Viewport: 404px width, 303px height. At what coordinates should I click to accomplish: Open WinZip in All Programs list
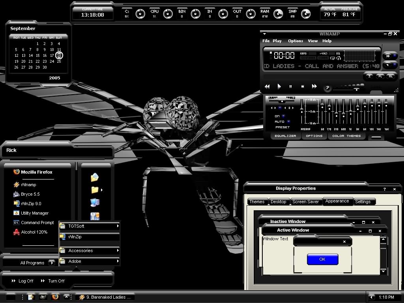pyautogui.click(x=90, y=237)
